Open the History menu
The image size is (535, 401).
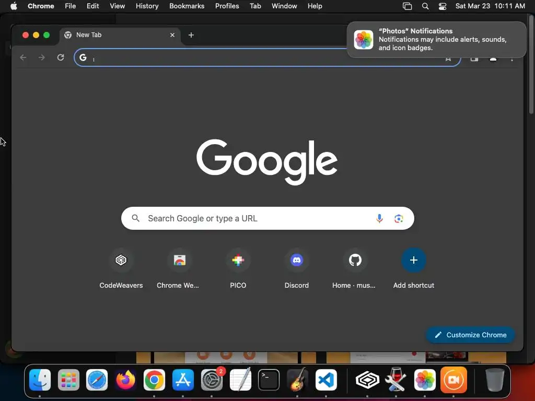pos(147,6)
